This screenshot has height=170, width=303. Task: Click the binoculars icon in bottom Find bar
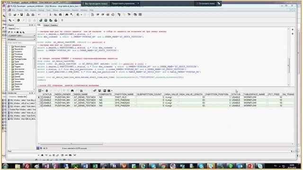pos(42,155)
